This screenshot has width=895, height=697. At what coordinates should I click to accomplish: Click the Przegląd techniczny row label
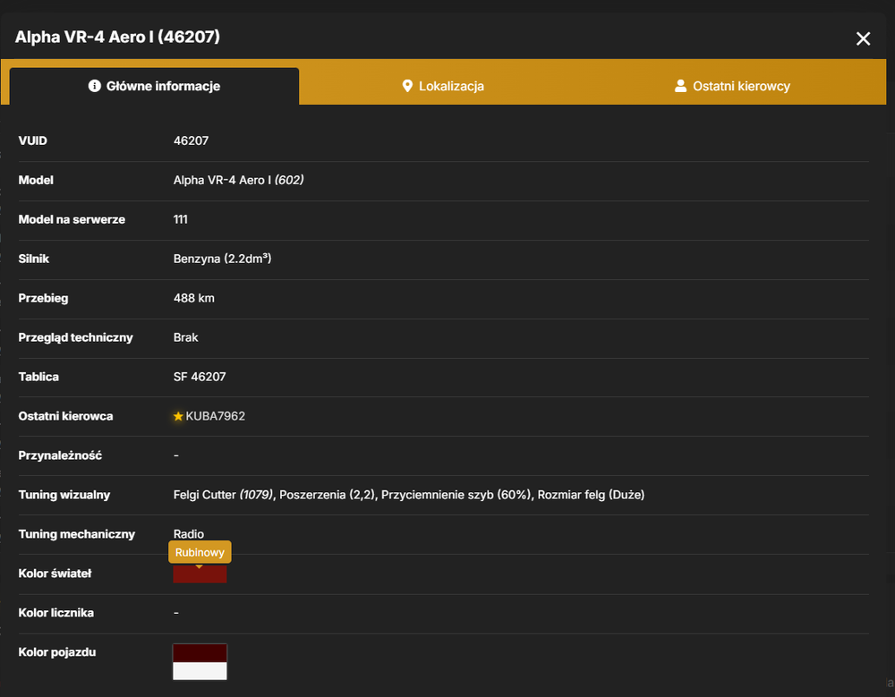[x=75, y=338]
